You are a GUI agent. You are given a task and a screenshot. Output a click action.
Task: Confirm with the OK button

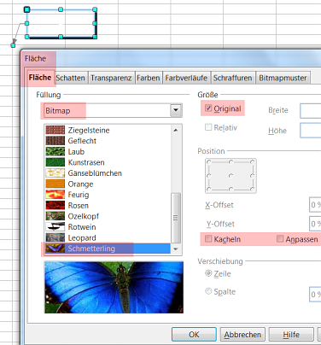pos(194,334)
